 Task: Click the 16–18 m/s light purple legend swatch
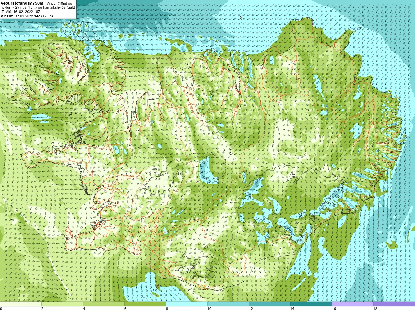tap(353, 304)
